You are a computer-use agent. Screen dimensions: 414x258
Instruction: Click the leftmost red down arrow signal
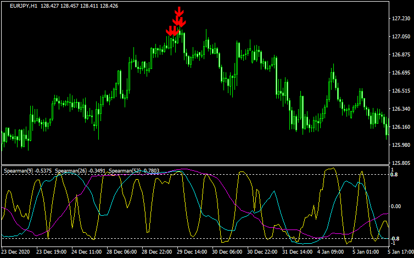pyautogui.click(x=170, y=31)
